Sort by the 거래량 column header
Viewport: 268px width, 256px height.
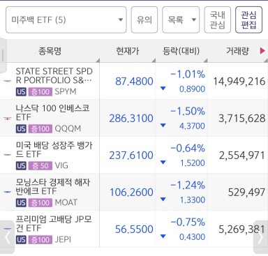(x=237, y=51)
